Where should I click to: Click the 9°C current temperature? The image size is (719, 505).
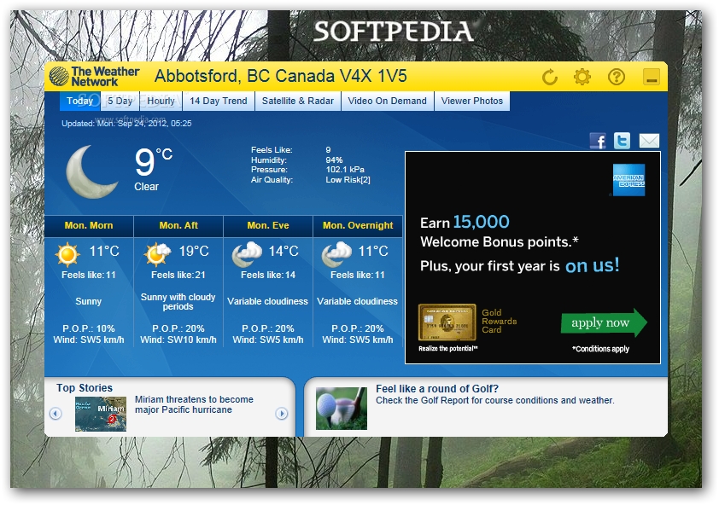click(153, 161)
